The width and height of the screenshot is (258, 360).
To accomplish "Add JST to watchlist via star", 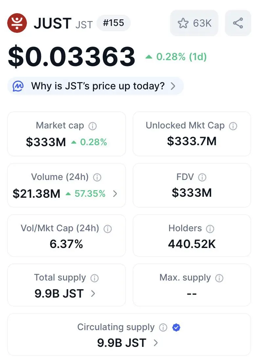I will [194, 23].
